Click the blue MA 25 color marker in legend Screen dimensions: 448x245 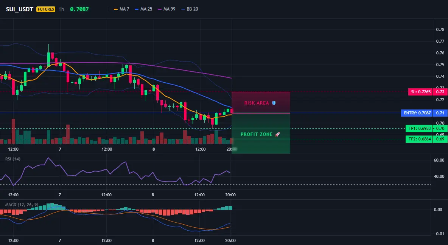(x=137, y=9)
